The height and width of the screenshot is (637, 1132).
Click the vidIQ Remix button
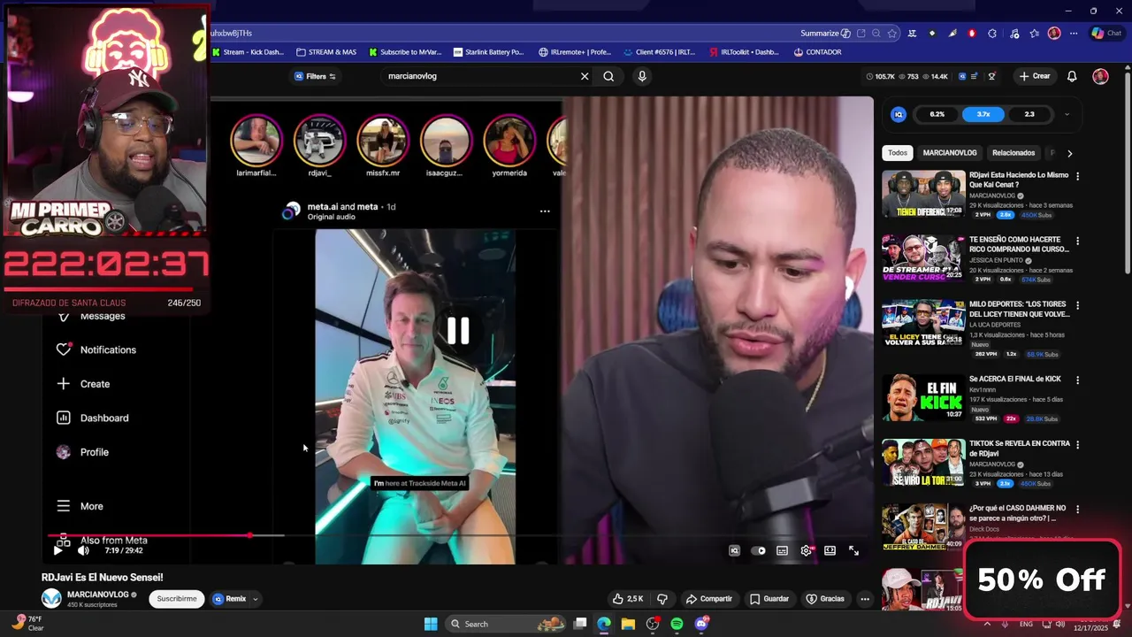(x=230, y=599)
